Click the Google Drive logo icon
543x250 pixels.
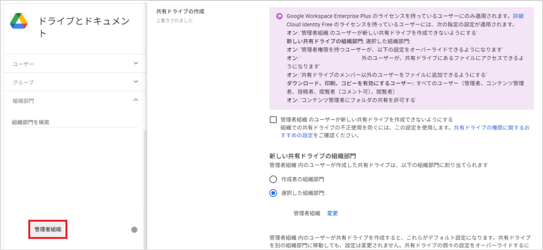pos(19,21)
